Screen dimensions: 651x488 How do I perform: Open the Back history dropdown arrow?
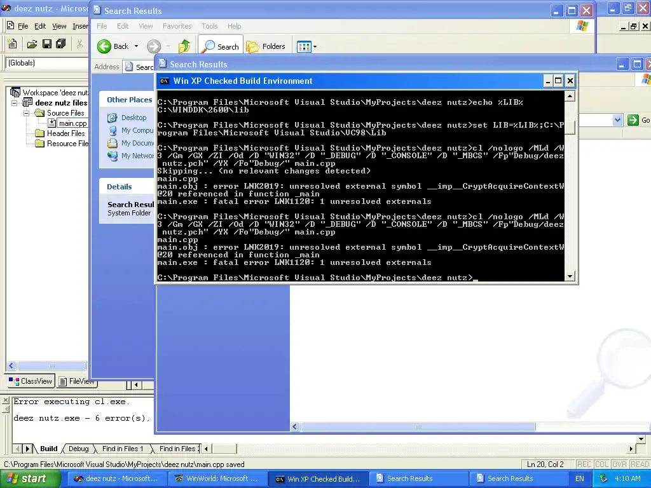pyautogui.click(x=136, y=46)
